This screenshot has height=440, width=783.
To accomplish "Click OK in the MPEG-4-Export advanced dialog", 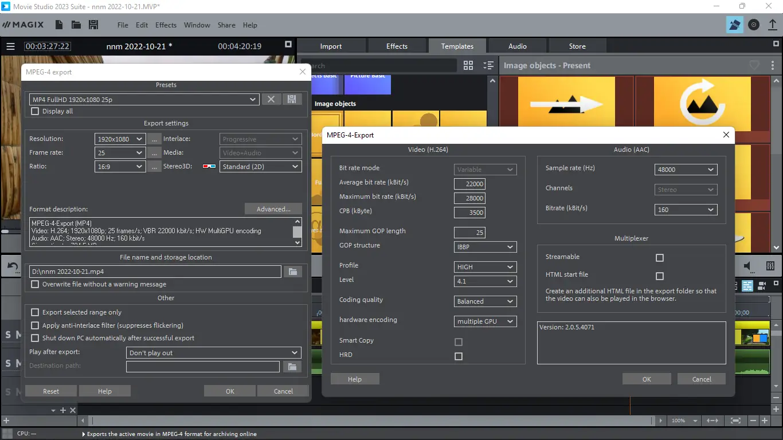I will (647, 379).
